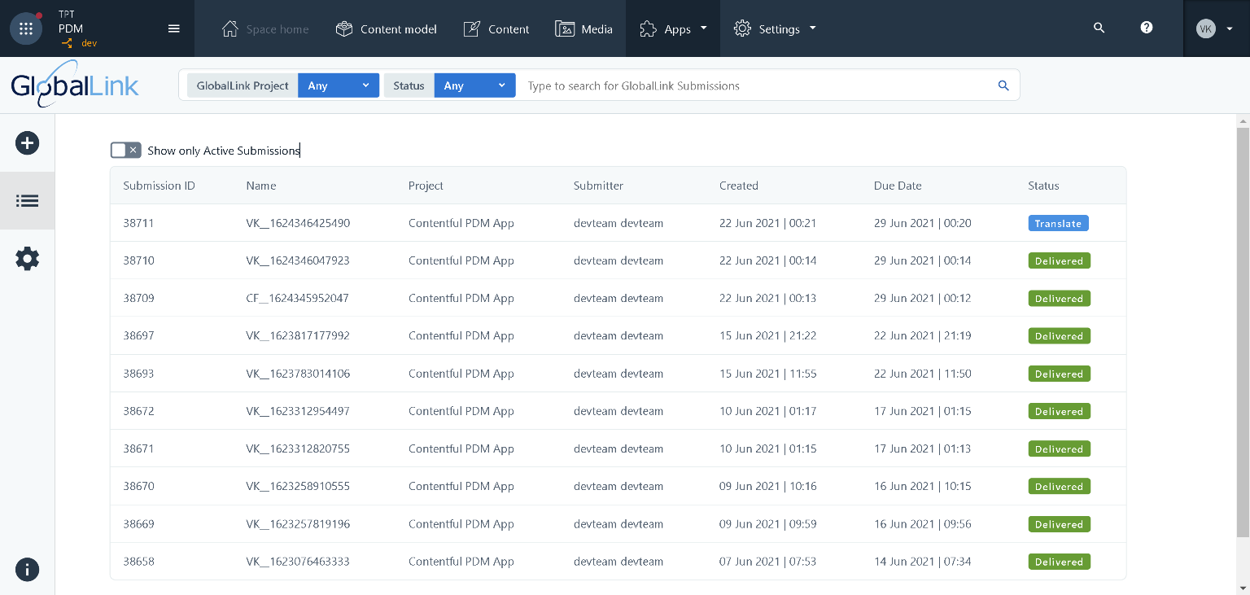Sort by Created column header

pos(739,186)
